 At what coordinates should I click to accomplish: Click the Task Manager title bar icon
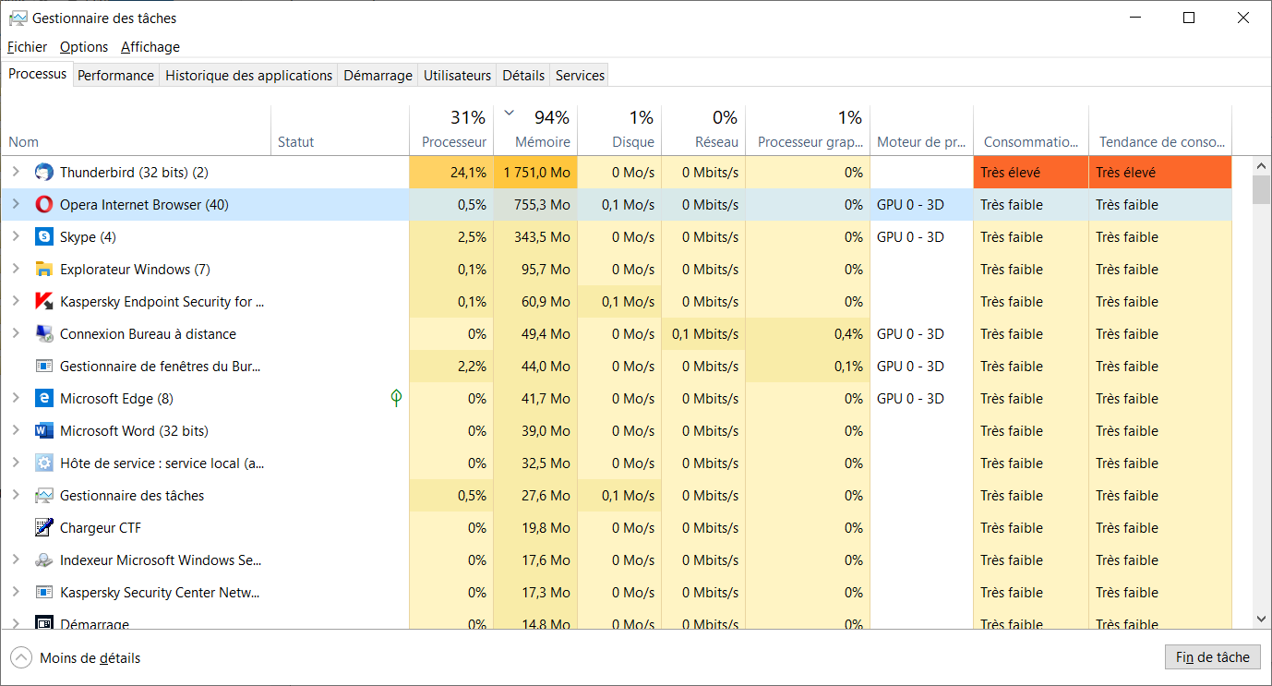18,18
